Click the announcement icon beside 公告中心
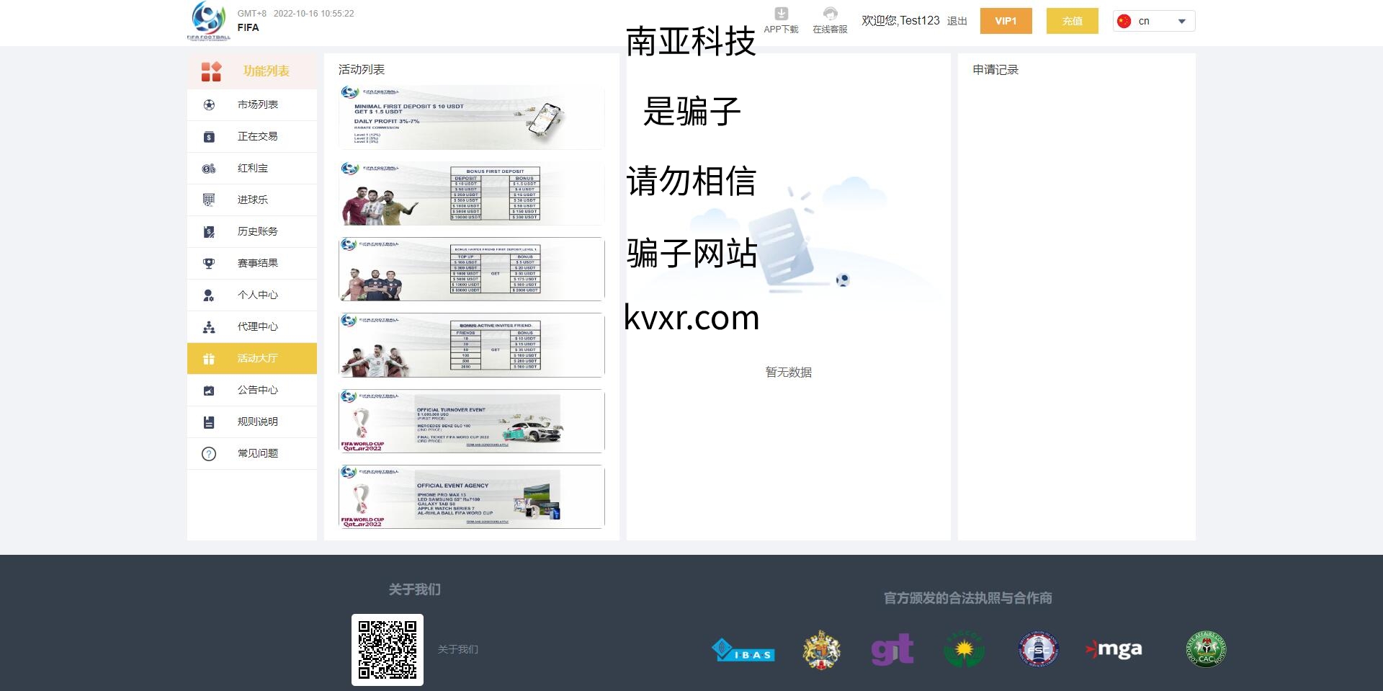 (x=209, y=390)
